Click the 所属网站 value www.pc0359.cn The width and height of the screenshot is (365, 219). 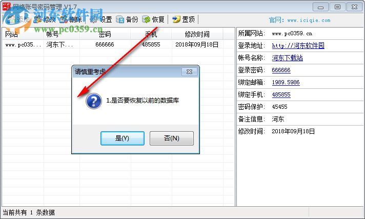click(x=292, y=34)
